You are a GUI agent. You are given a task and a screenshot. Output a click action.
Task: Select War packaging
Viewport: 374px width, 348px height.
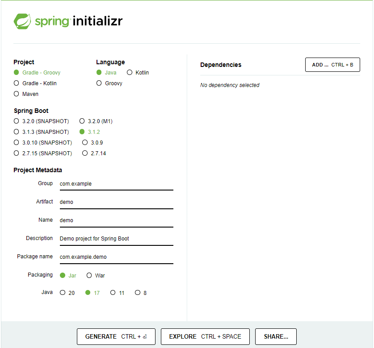coord(96,275)
